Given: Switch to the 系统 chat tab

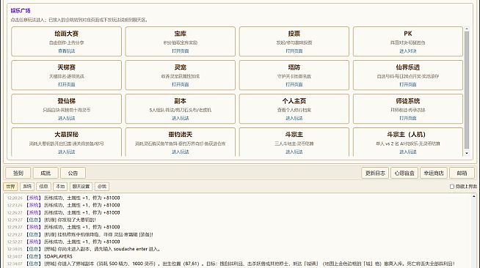Looking at the screenshot, I should click(x=27, y=187).
